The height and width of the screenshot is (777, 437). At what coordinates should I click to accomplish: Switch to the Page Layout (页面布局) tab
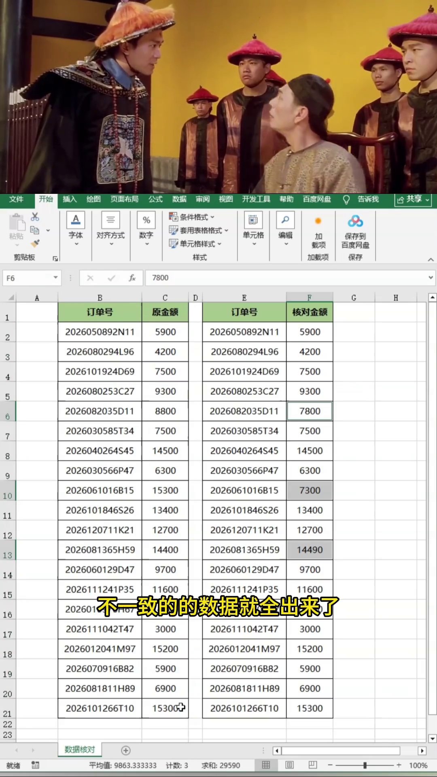[x=124, y=199]
